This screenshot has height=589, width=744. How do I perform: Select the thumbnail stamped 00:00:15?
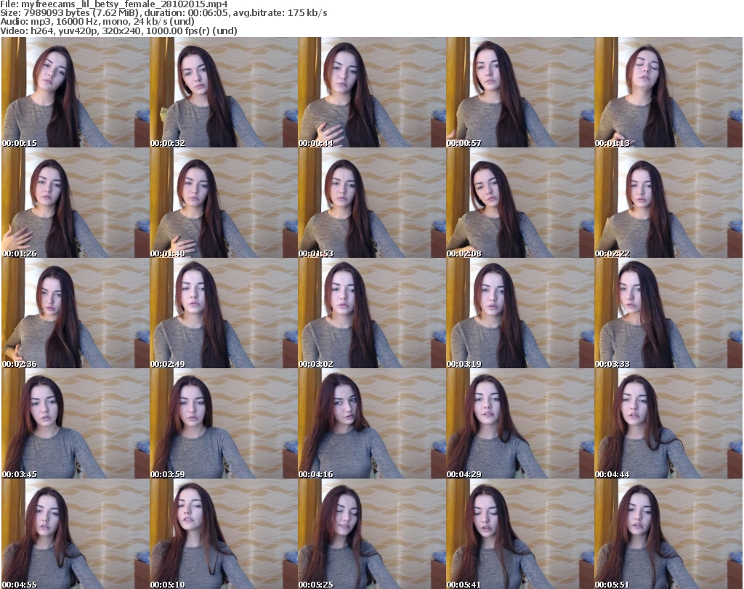click(76, 92)
